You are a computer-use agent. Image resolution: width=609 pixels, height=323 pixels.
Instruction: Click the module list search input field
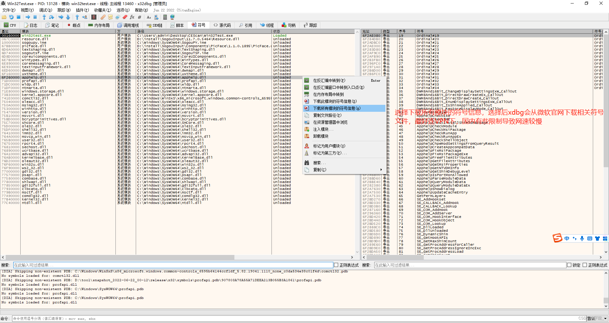point(173,265)
